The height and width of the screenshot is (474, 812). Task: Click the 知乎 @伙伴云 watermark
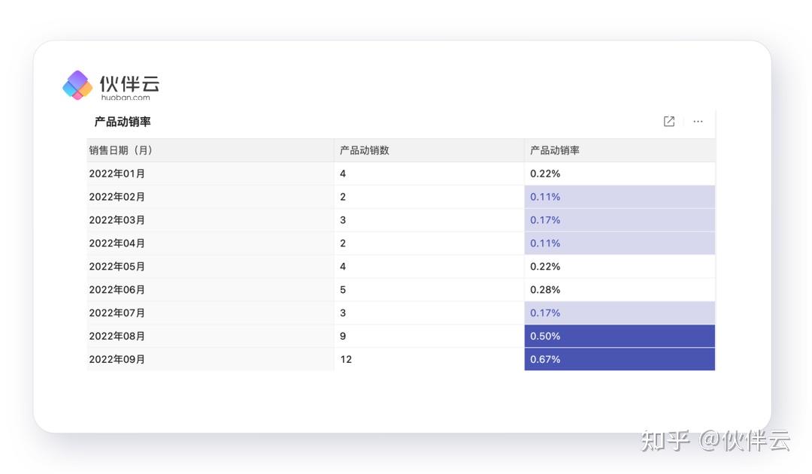coord(715,440)
